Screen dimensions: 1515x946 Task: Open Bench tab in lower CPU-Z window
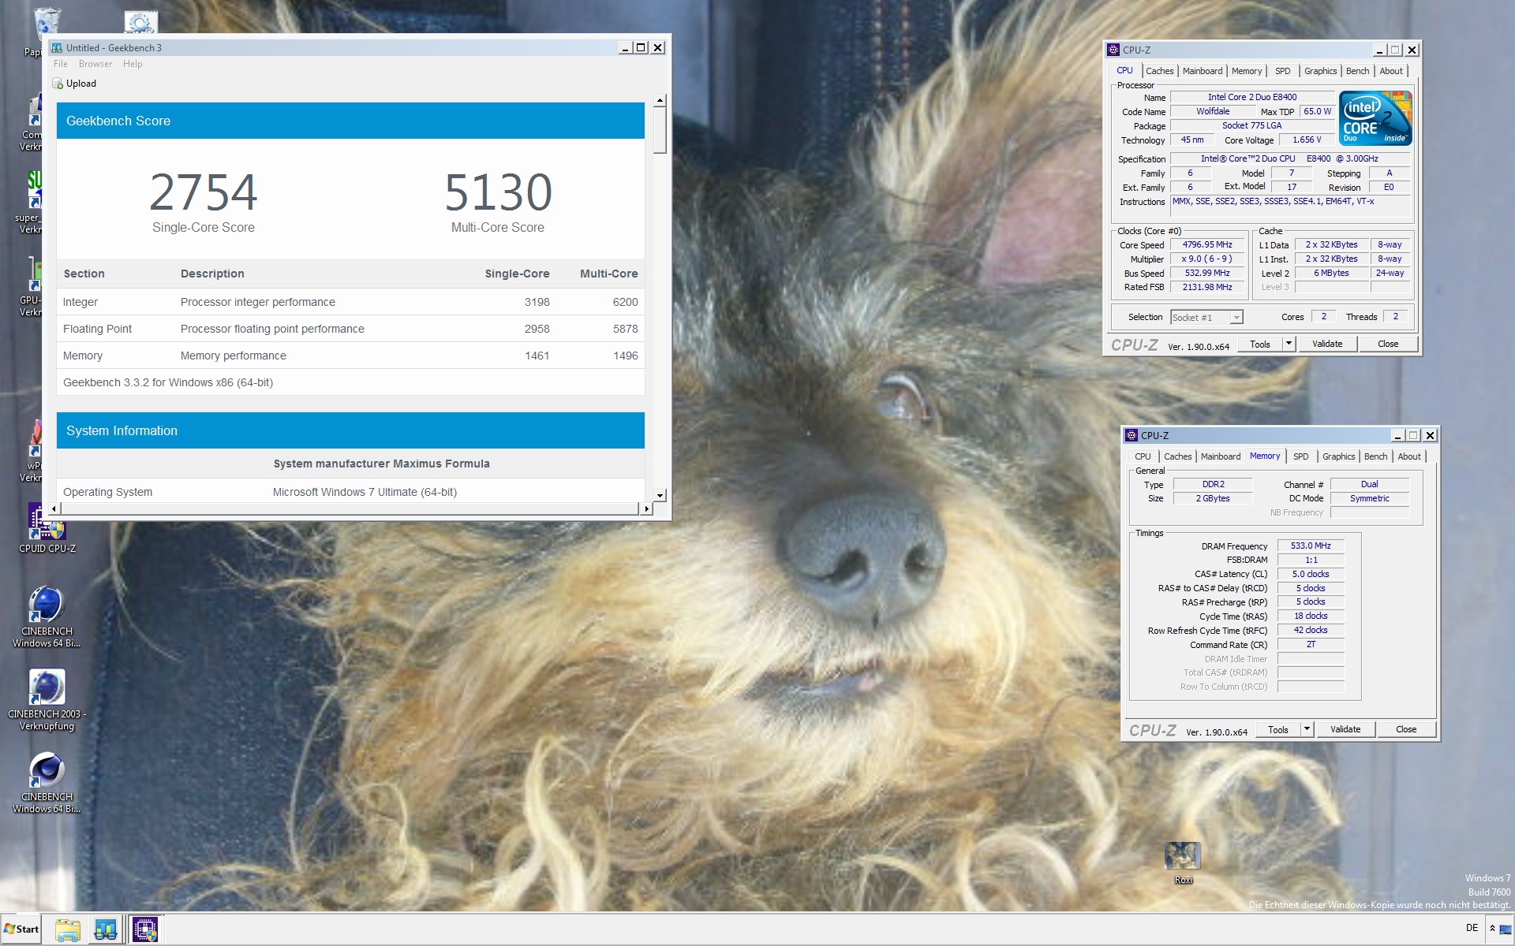(1375, 456)
